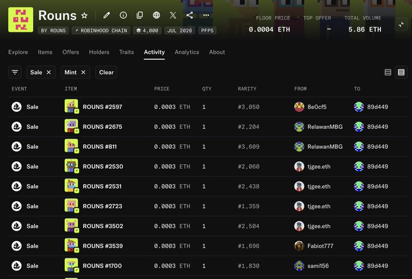
Task: Switch to the compact list view
Action: (x=401, y=72)
